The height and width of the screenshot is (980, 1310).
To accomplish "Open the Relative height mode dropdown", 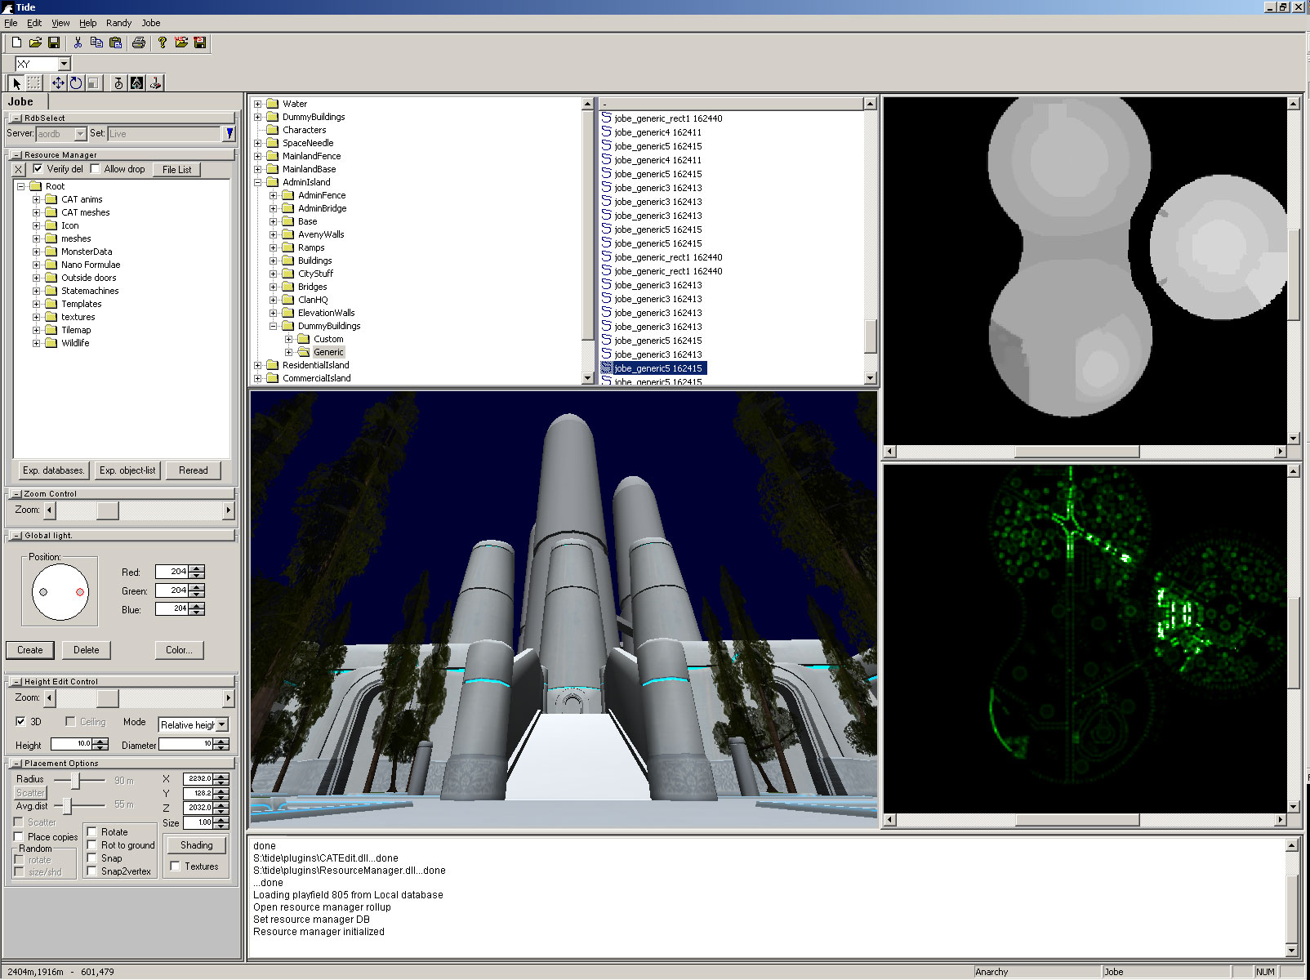I will tap(221, 724).
